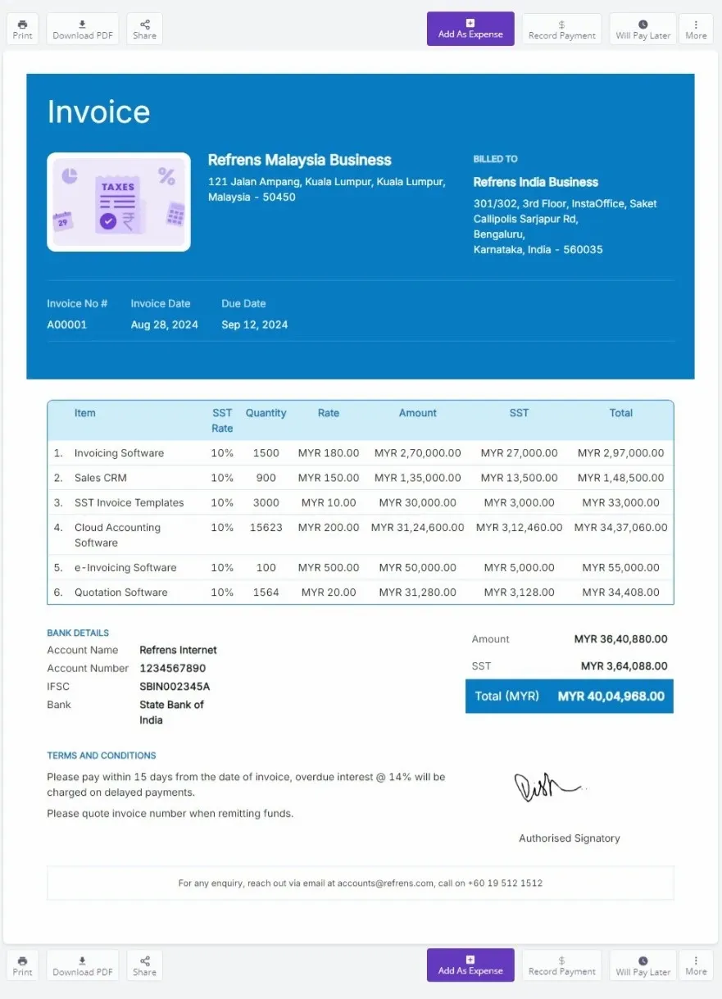Click the taxes illustration logo thumbnail
Screen dimensions: 722x999
pyautogui.click(x=119, y=202)
